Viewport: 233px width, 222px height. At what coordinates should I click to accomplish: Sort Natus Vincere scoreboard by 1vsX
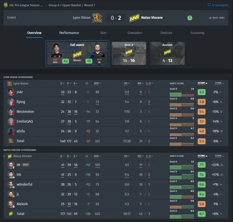point(149,156)
